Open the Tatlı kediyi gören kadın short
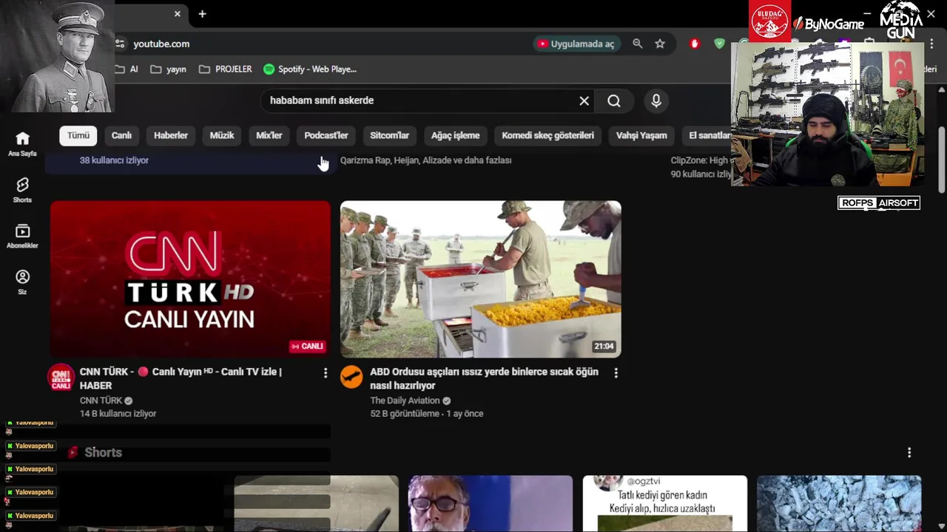947x532 pixels. tap(664, 503)
